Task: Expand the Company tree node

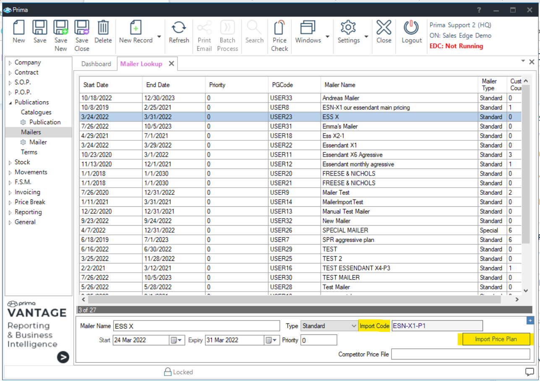Action: 10,63
